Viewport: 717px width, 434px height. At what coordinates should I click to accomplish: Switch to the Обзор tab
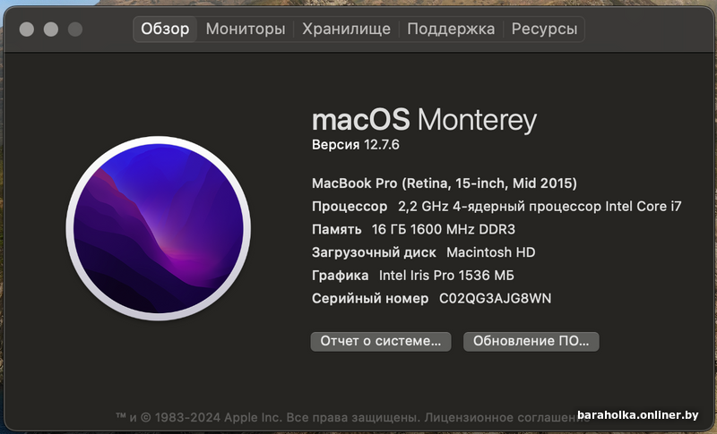(165, 29)
